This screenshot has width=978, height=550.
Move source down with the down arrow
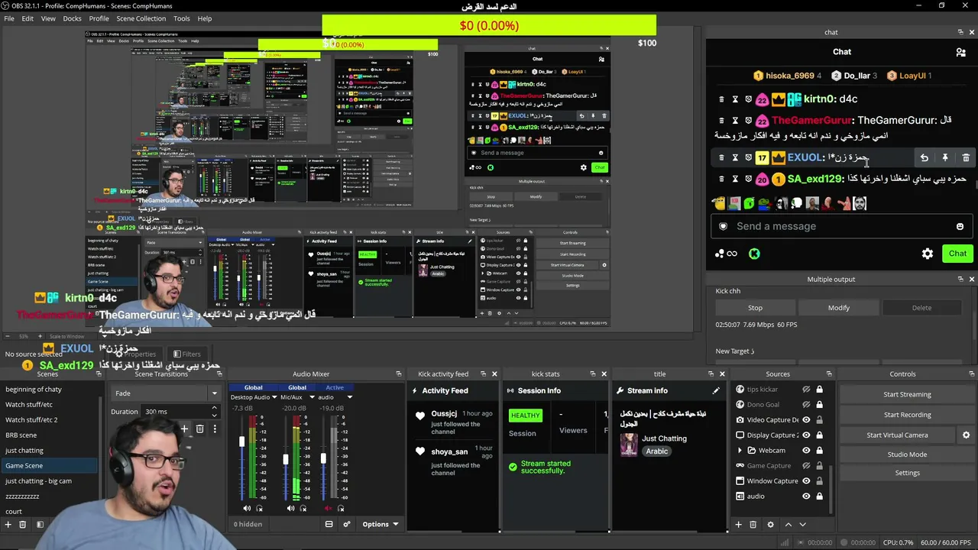802,525
